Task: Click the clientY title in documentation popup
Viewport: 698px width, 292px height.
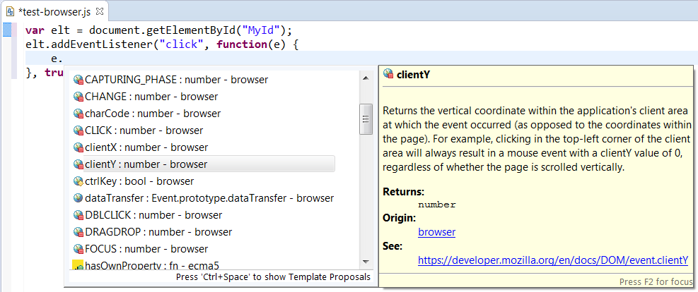Action: pyautogui.click(x=413, y=75)
